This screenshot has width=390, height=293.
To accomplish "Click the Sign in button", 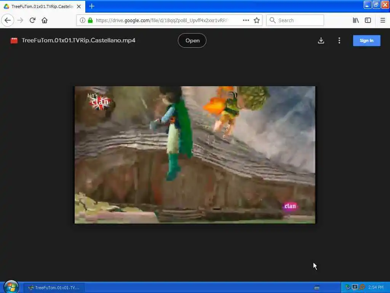I will point(366,40).
